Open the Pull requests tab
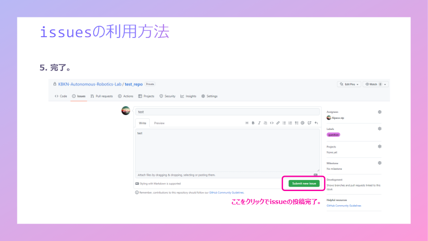Image resolution: width=428 pixels, height=241 pixels. click(102, 96)
